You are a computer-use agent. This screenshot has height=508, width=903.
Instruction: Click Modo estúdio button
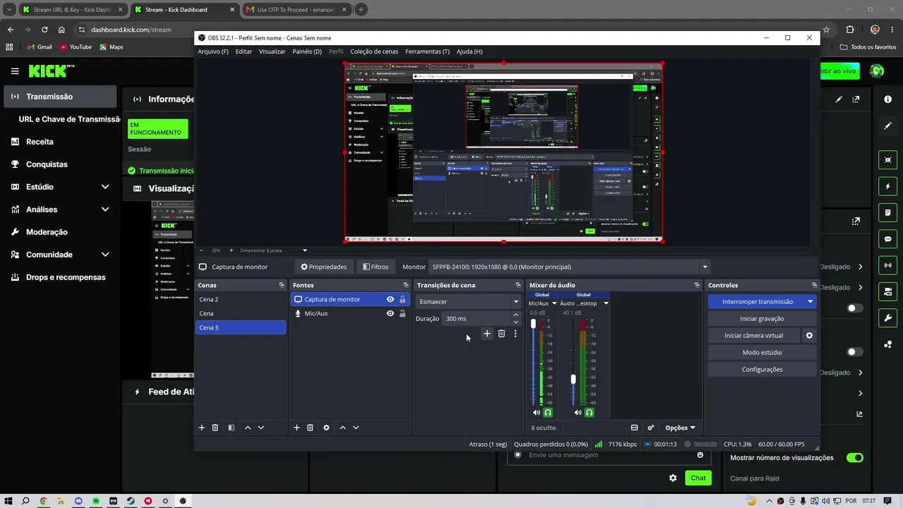(x=762, y=353)
